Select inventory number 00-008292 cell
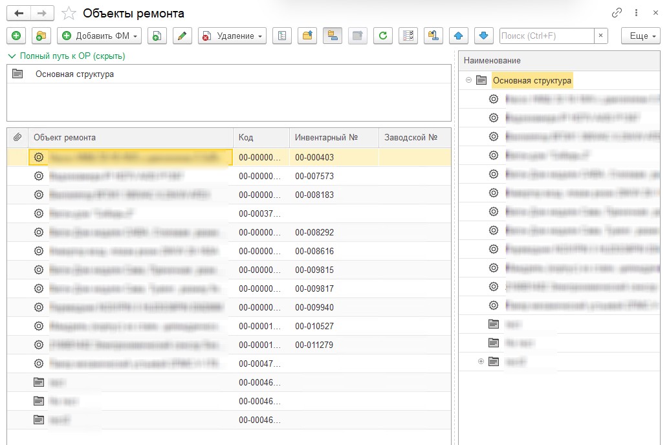669x445 pixels. [x=334, y=233]
